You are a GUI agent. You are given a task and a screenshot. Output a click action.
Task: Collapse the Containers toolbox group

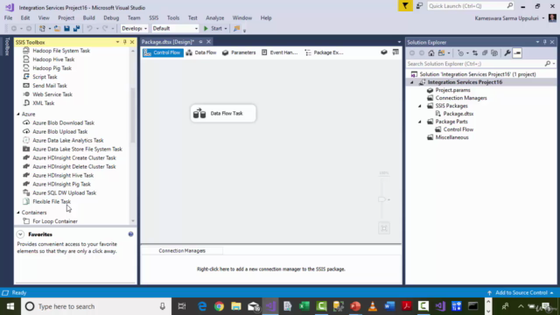18,213
